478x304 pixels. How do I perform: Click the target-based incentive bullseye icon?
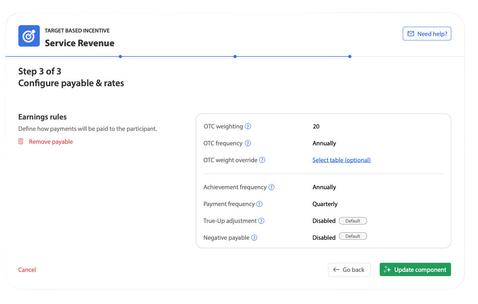tap(29, 36)
